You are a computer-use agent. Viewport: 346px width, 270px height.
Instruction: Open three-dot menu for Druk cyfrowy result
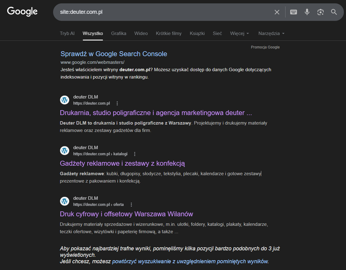click(131, 204)
